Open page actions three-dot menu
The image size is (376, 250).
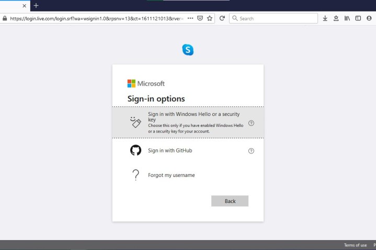tap(190, 18)
